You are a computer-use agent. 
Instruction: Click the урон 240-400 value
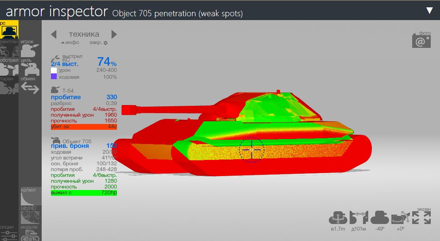click(107, 70)
